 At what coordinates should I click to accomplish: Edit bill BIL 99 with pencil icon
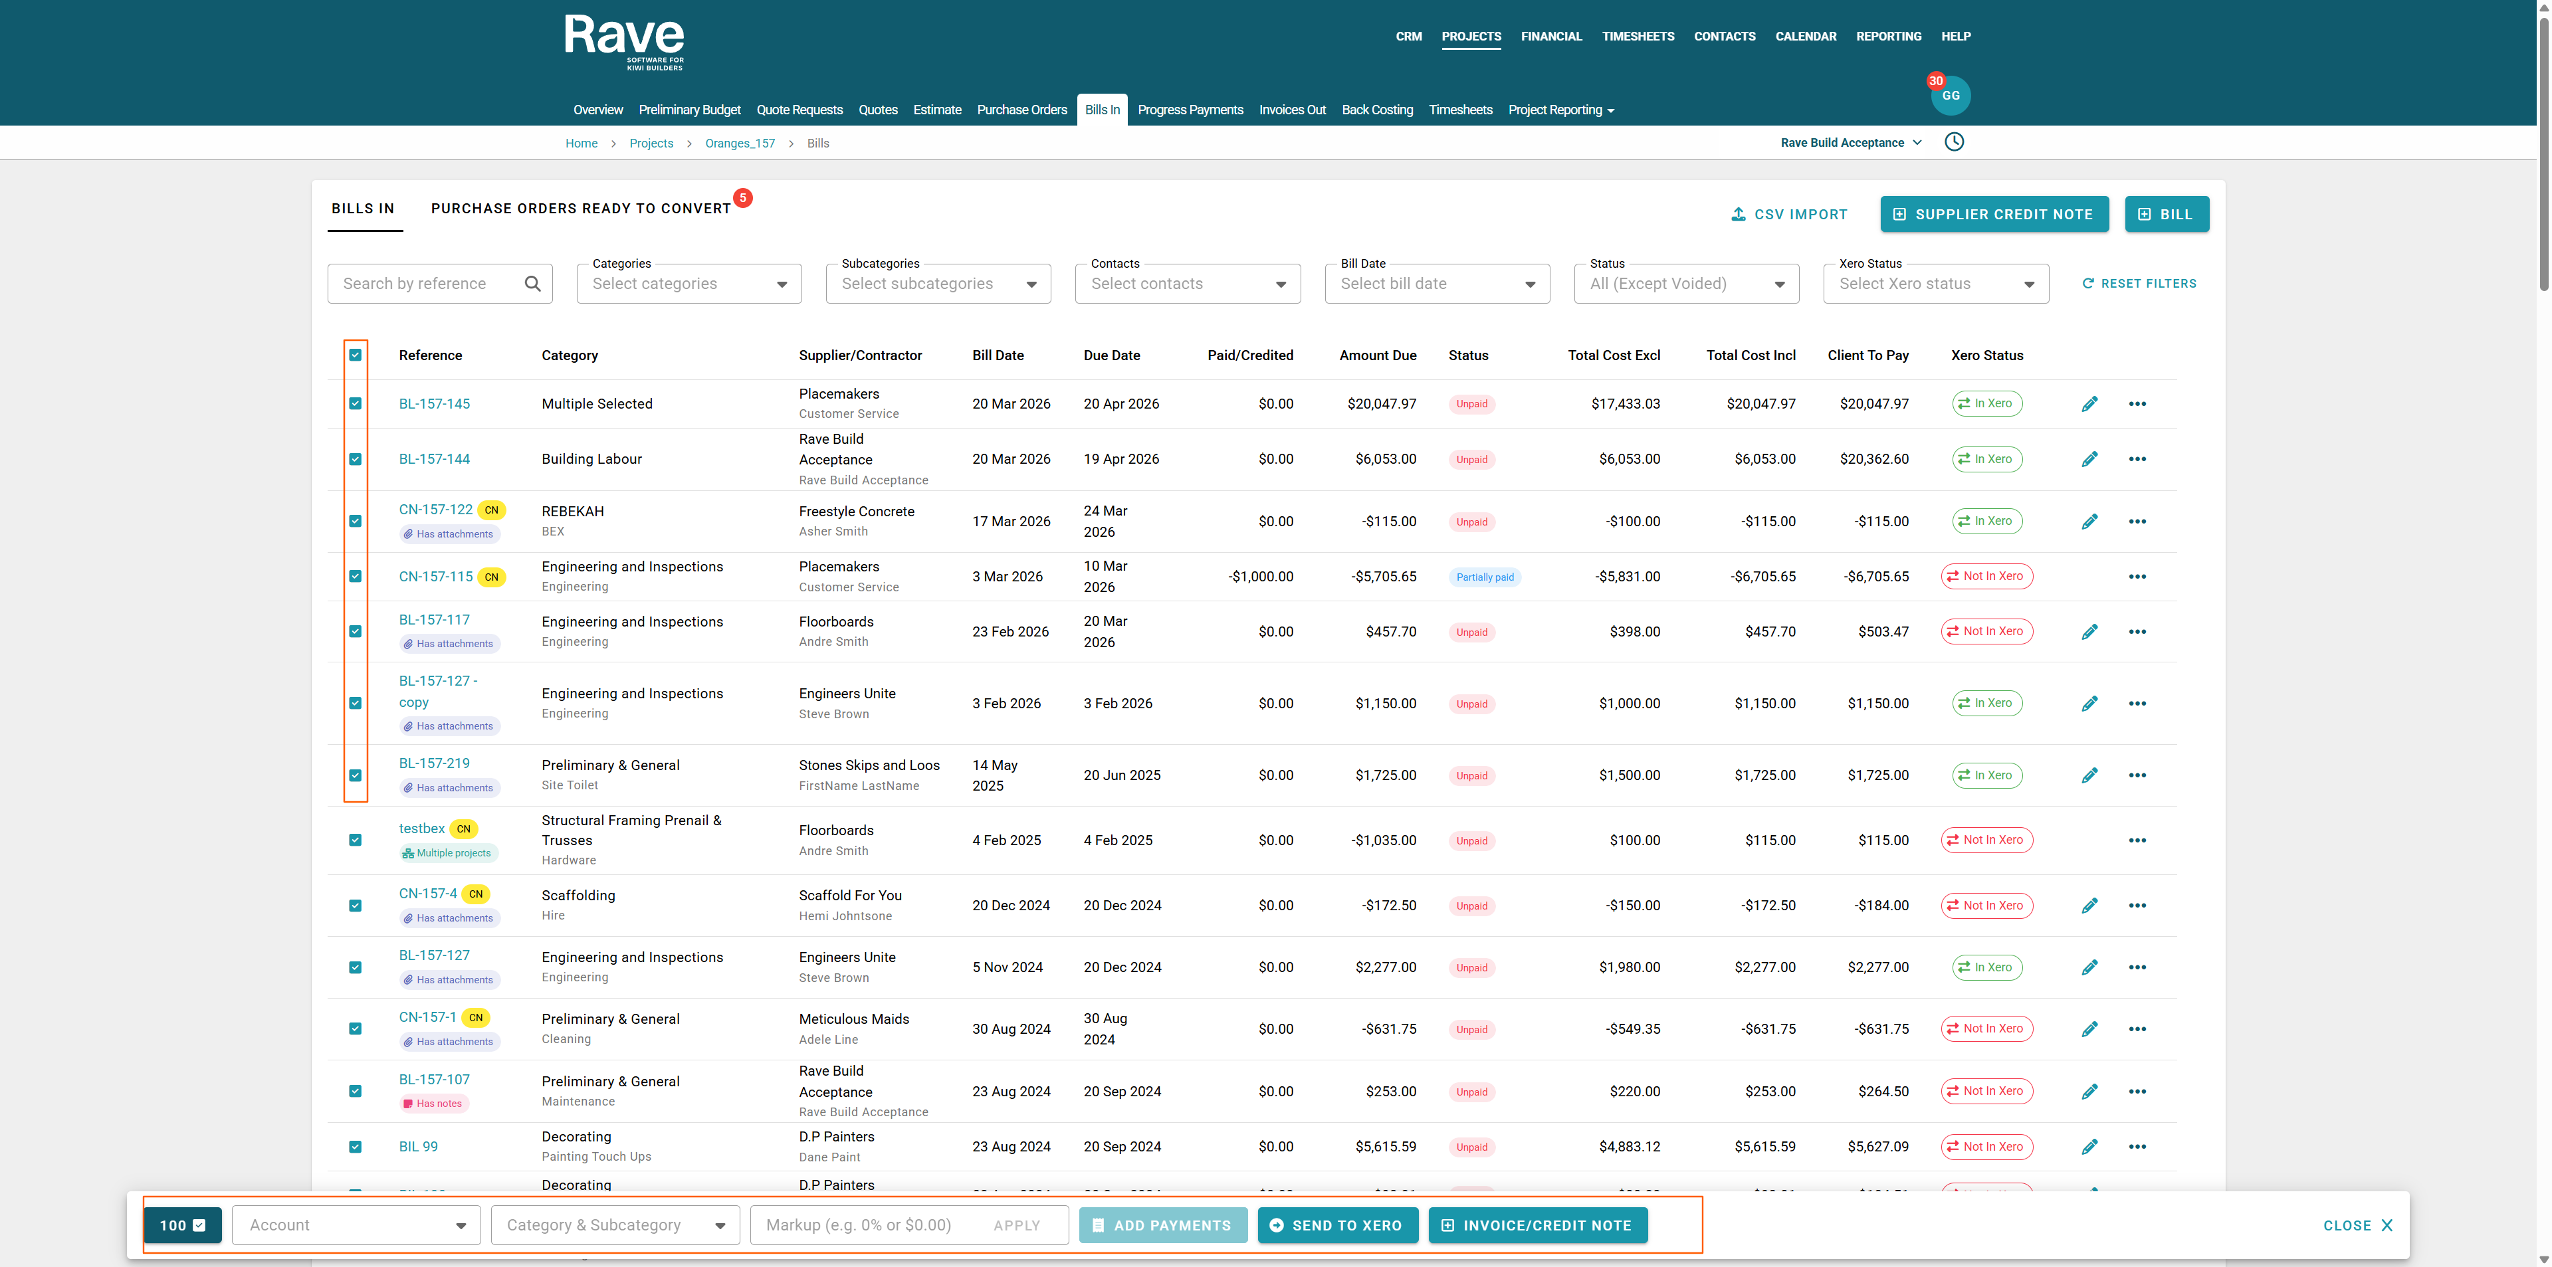(2089, 1147)
